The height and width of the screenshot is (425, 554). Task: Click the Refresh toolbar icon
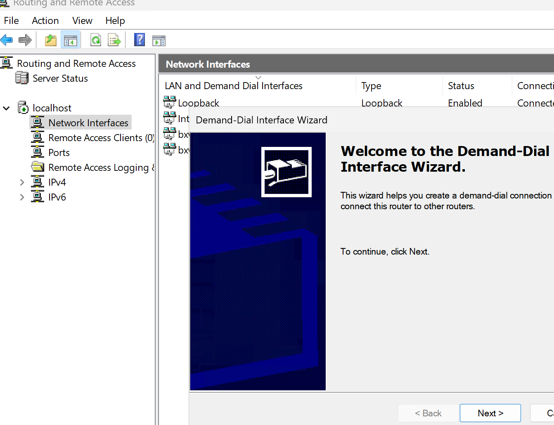pyautogui.click(x=96, y=40)
